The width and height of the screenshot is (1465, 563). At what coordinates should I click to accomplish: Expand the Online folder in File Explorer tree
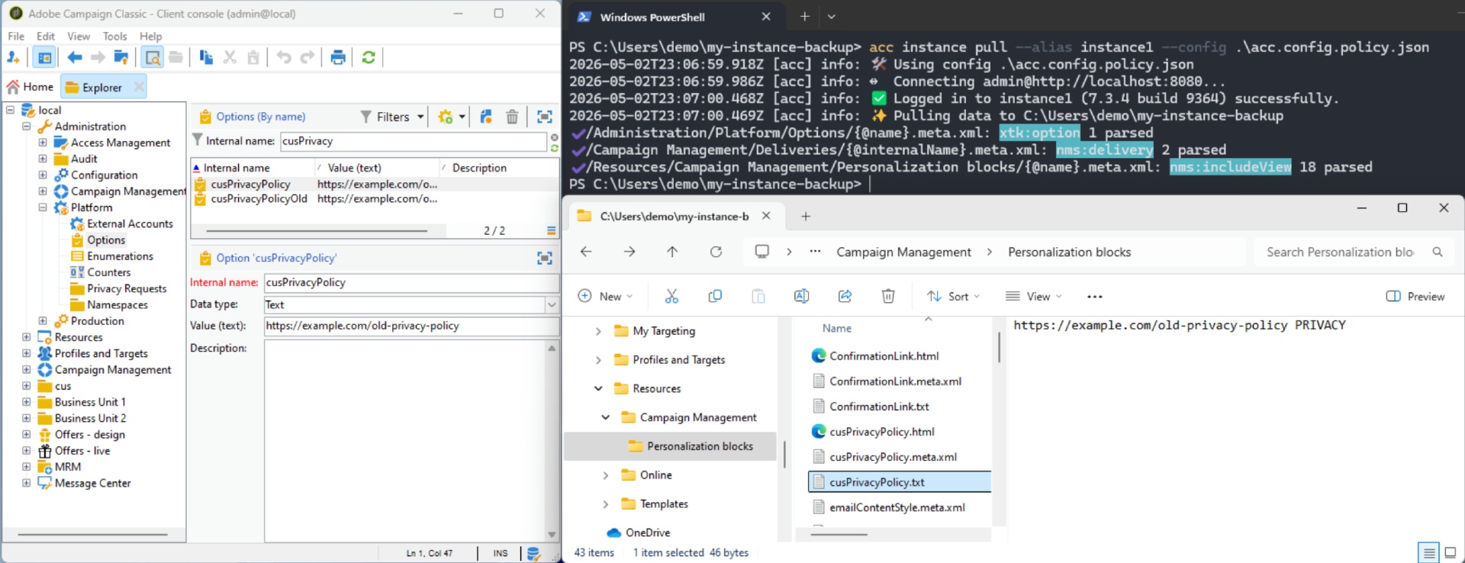[606, 475]
